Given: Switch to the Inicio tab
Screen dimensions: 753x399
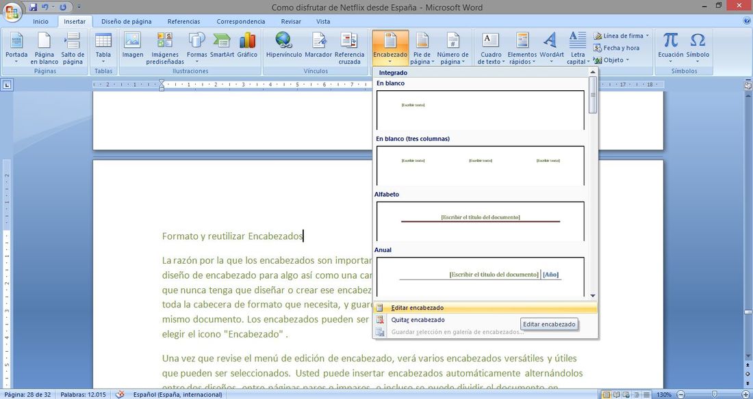Looking at the screenshot, I should pyautogui.click(x=40, y=22).
